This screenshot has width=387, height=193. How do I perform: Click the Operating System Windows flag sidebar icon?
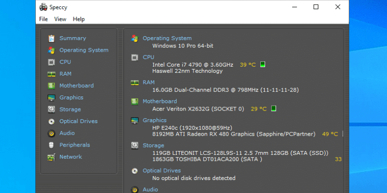51,50
